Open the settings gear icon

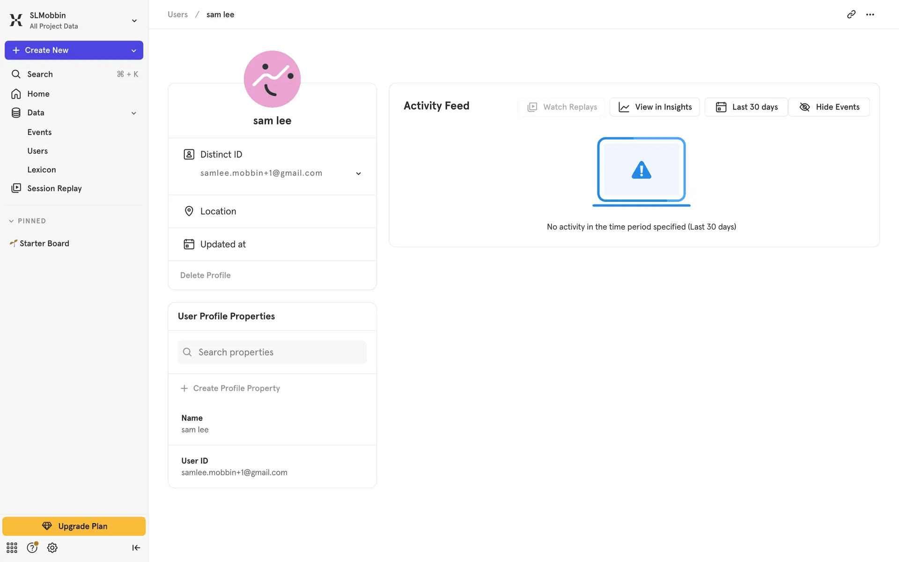[52, 547]
